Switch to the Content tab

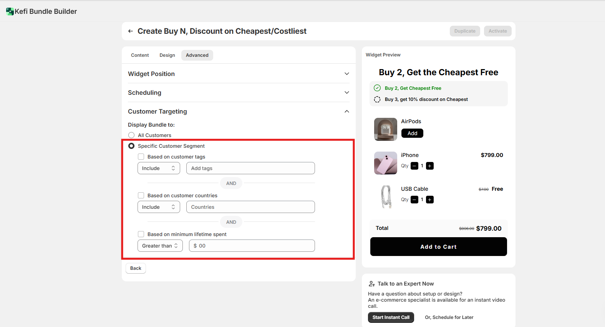(140, 55)
